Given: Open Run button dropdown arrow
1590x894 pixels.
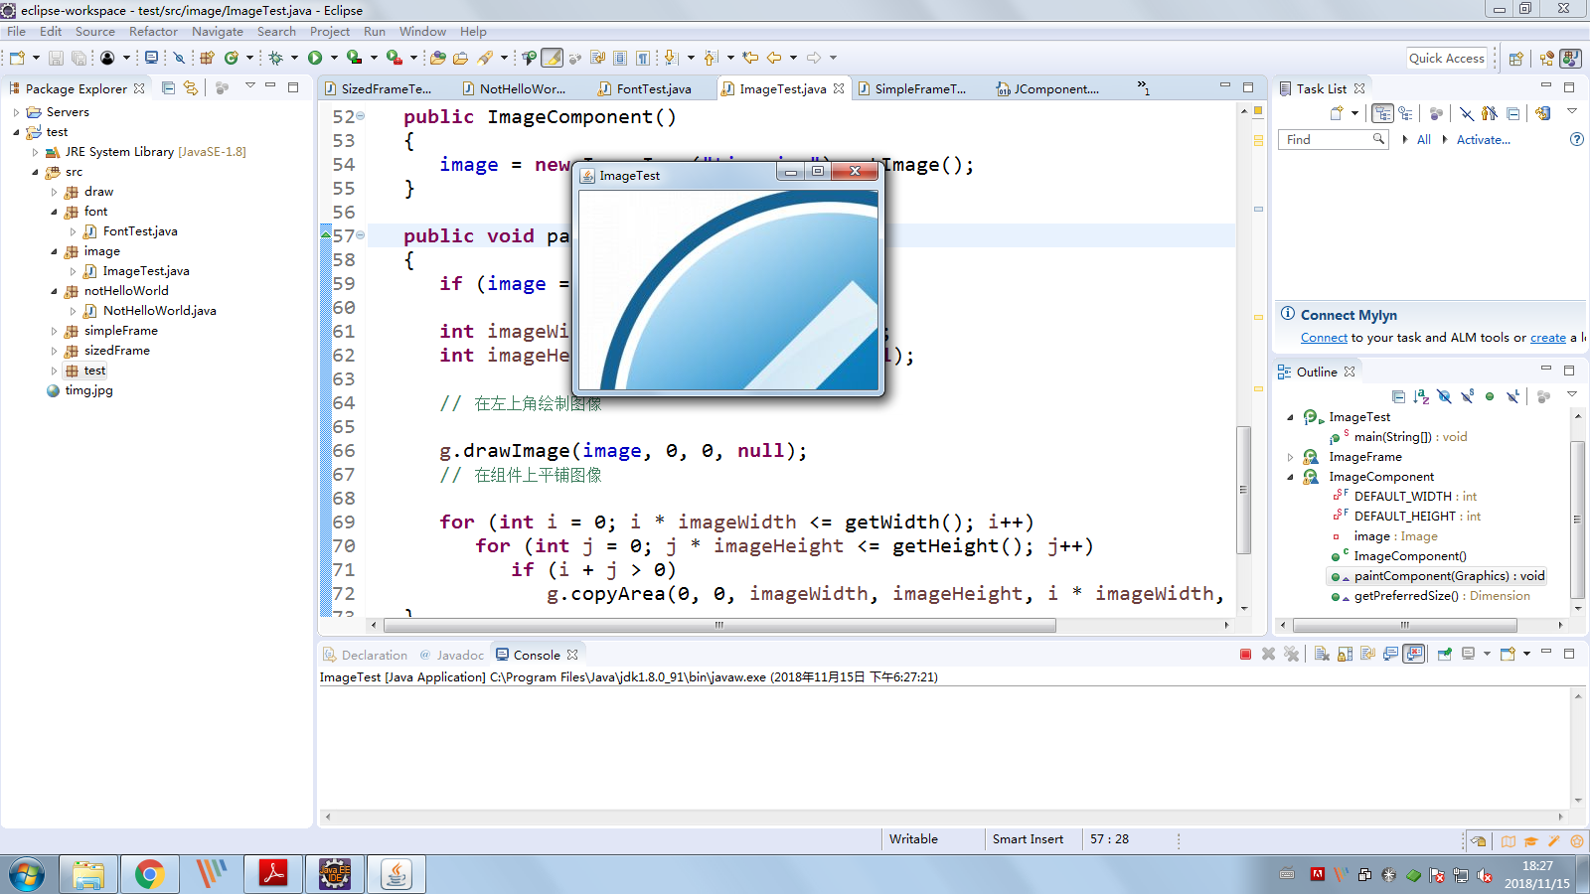Looking at the screenshot, I should [x=334, y=58].
